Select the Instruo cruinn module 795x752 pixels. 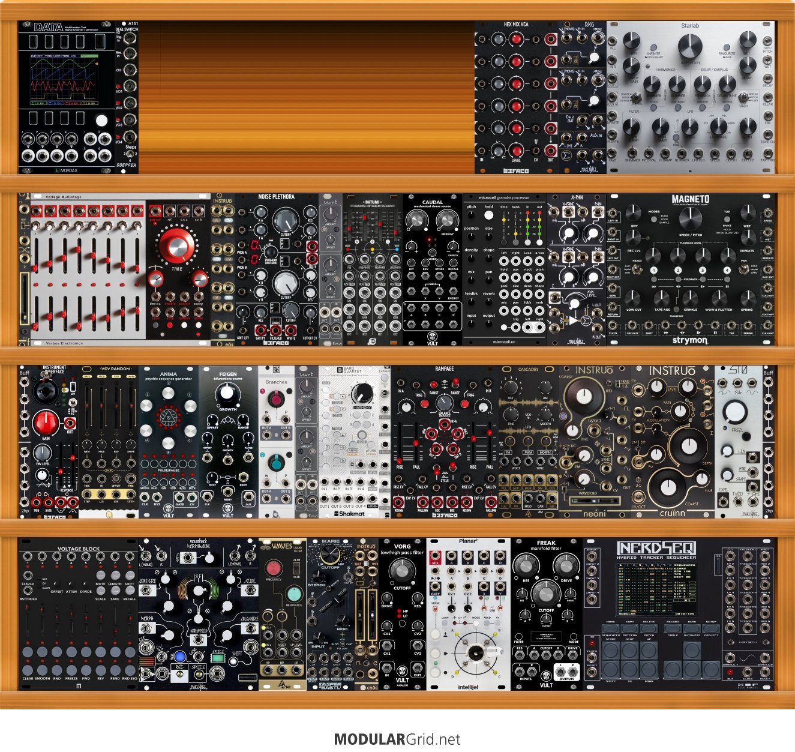673,442
